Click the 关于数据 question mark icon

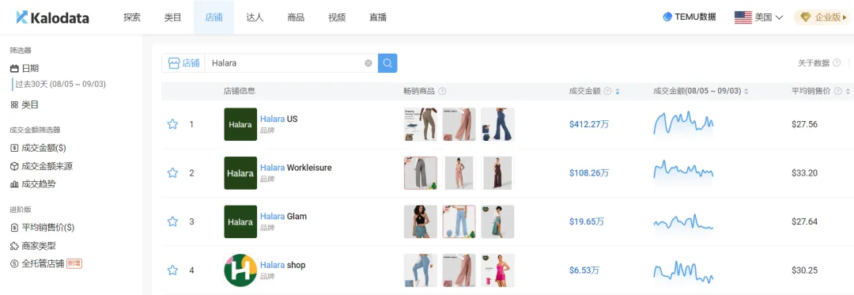pyautogui.click(x=837, y=63)
